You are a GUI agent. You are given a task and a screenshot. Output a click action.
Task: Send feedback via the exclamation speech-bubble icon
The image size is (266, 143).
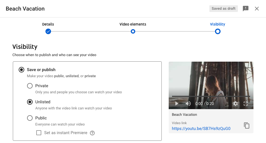pyautogui.click(x=245, y=8)
